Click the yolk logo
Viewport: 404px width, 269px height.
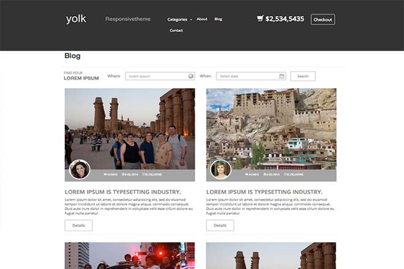click(76, 19)
